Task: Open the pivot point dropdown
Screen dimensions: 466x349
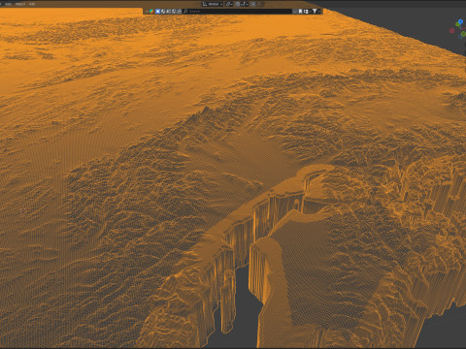Action: 229,4
